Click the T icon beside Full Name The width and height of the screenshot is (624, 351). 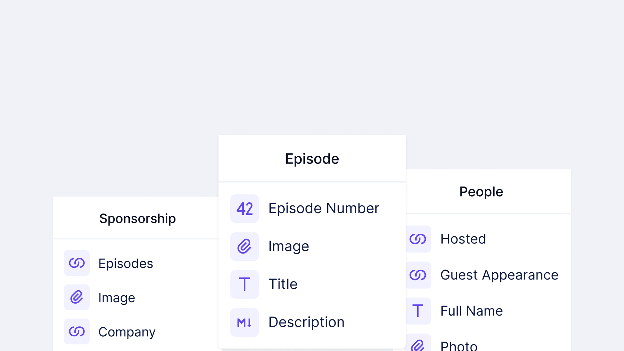pyautogui.click(x=418, y=311)
